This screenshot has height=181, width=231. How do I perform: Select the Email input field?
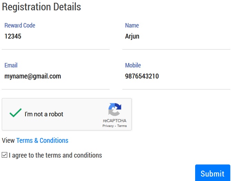55,76
